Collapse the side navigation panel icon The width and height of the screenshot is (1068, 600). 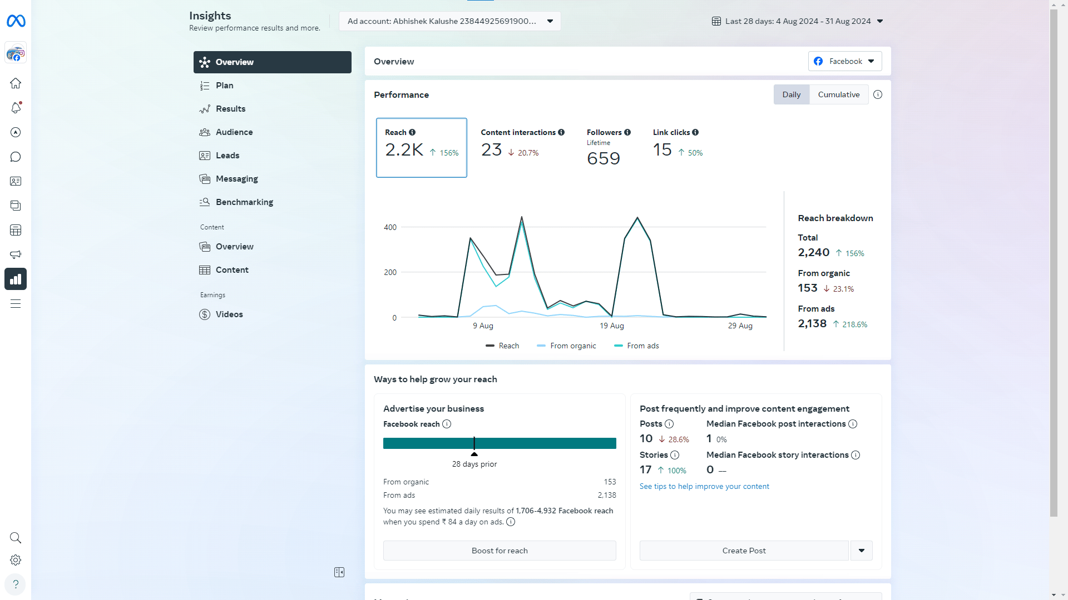tap(339, 572)
